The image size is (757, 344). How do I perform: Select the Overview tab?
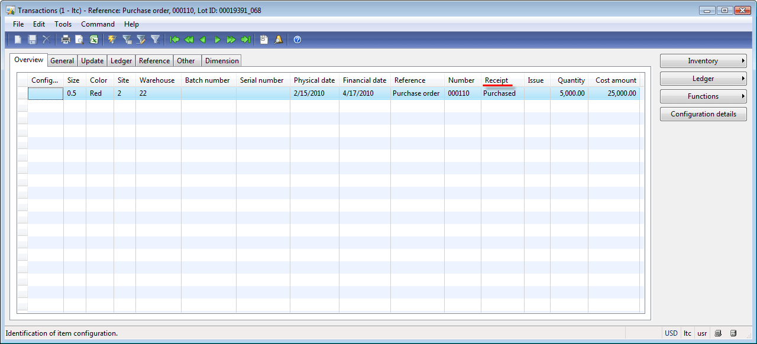28,60
